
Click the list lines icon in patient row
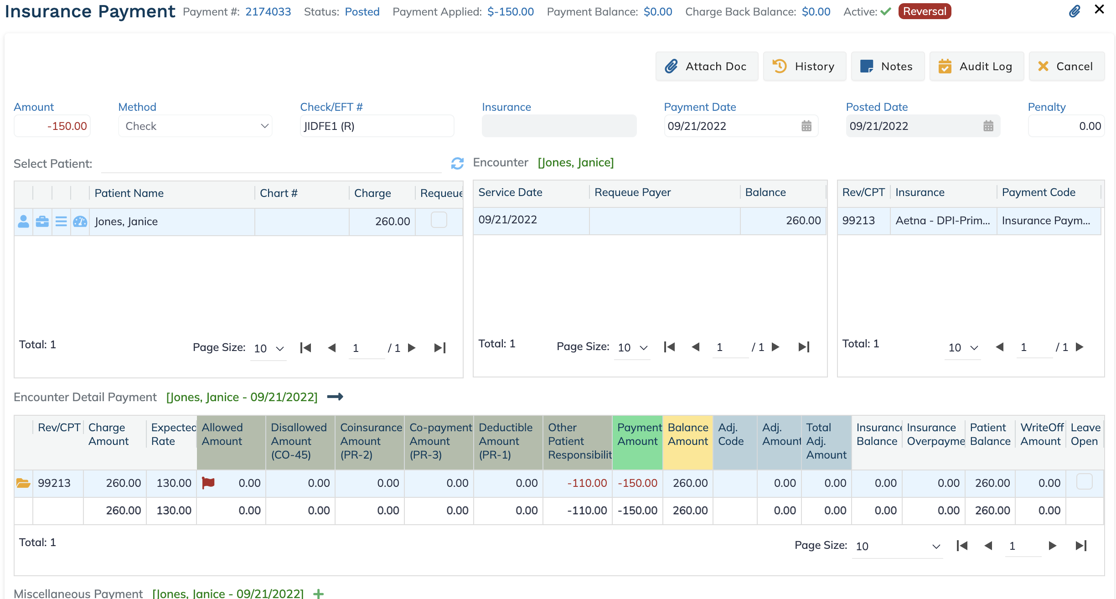pos(61,222)
